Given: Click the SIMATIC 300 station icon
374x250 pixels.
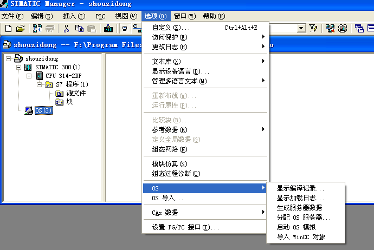Looking at the screenshot, I should click(28, 68).
